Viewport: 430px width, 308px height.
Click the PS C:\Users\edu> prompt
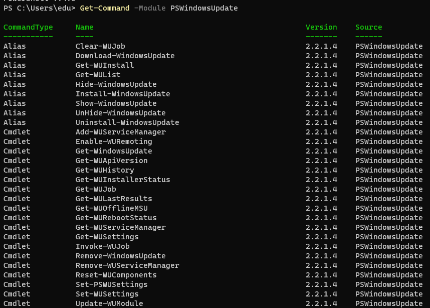[39, 8]
